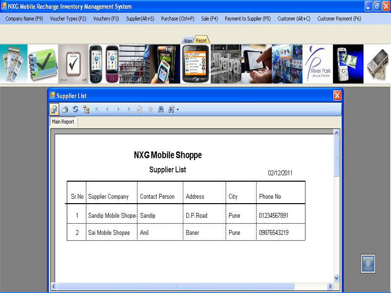Click the 'Sr.No' column header
Screen dimensions: 391x293
click(x=77, y=197)
